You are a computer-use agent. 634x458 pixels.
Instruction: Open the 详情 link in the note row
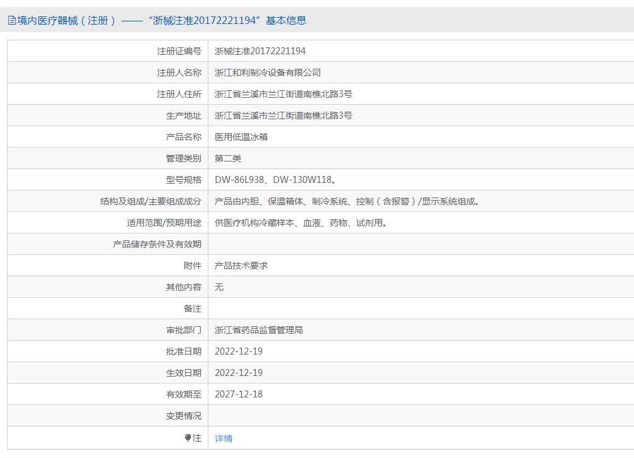(x=224, y=438)
